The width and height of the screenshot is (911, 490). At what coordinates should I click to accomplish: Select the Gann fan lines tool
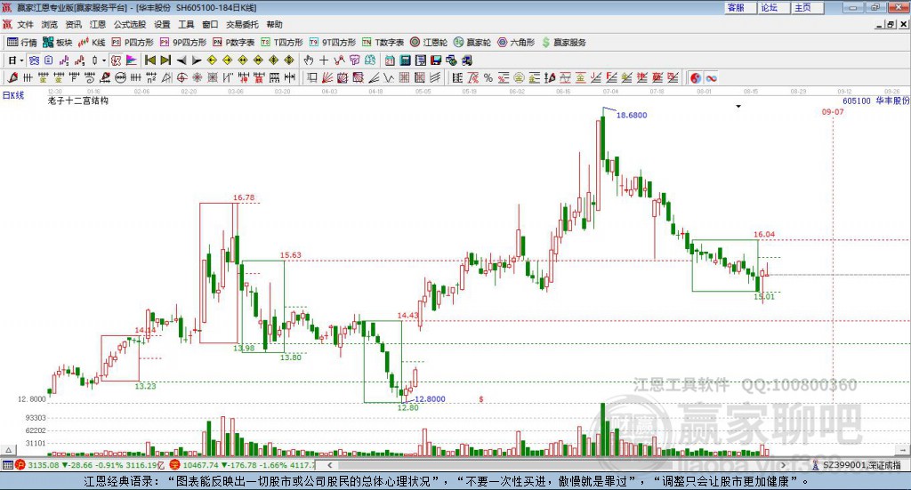tap(327, 77)
